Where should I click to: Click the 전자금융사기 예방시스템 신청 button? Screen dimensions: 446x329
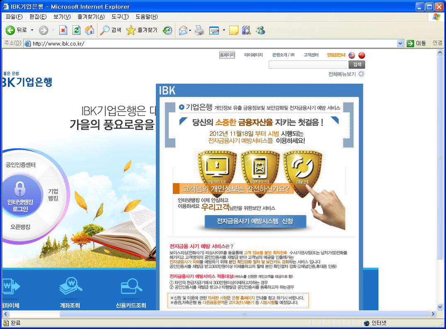click(x=255, y=221)
